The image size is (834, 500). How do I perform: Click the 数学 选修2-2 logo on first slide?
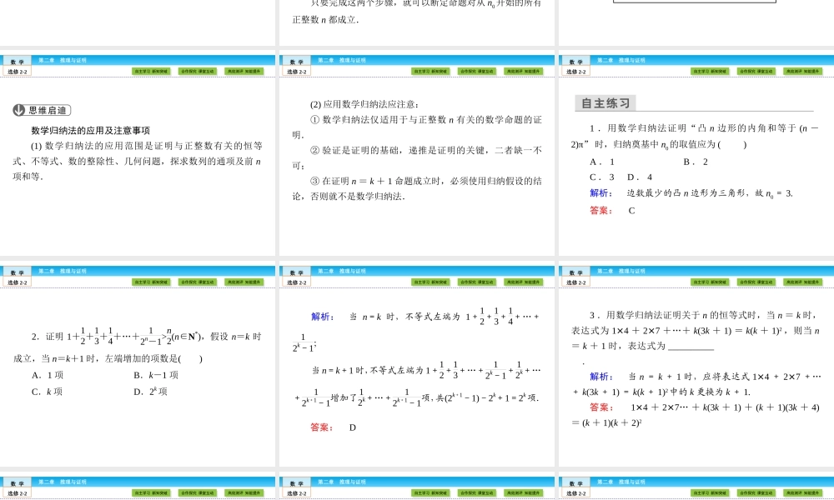click(18, 65)
